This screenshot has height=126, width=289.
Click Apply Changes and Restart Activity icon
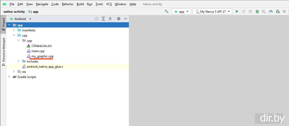point(244,12)
